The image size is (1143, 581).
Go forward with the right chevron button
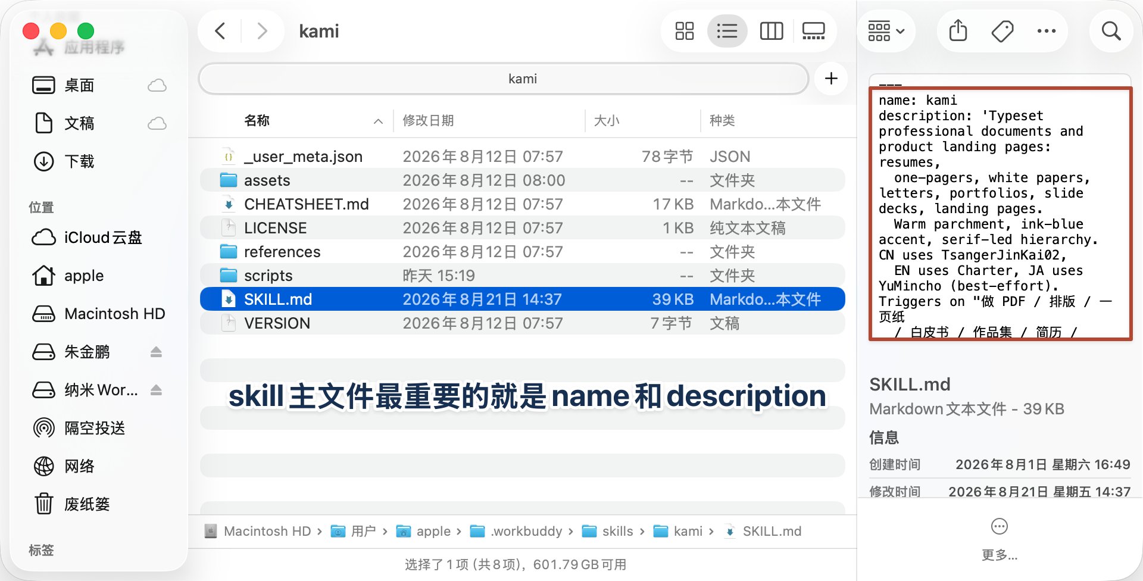click(262, 31)
